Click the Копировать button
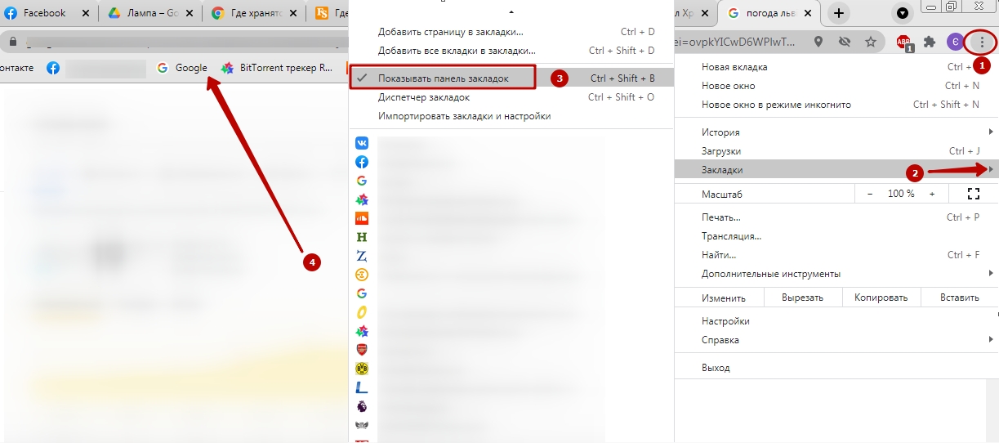Viewport: 999px width, 443px height. coord(881,298)
